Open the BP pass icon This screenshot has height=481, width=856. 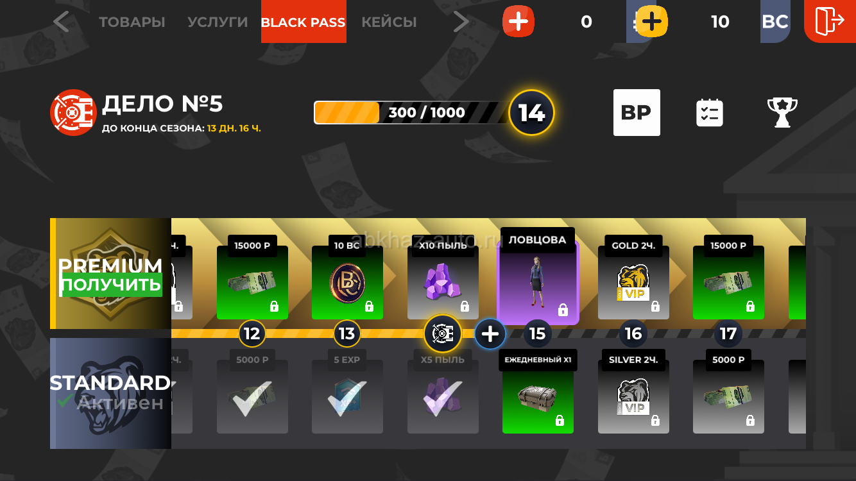(637, 112)
